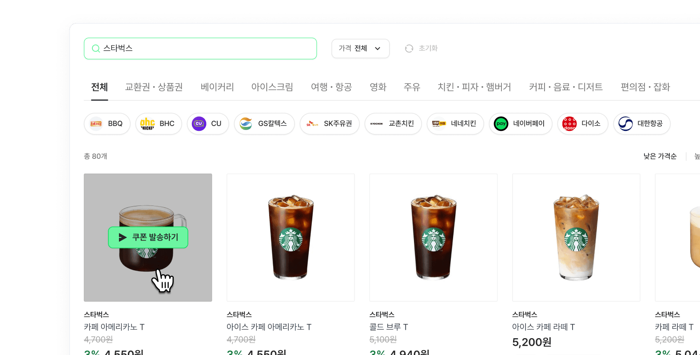Click the 아이스 카페 아메리카노 T product name
The height and width of the screenshot is (355, 700).
pos(269,327)
